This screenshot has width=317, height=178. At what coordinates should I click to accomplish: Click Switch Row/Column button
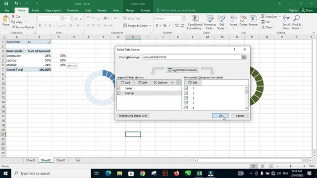[x=183, y=70]
